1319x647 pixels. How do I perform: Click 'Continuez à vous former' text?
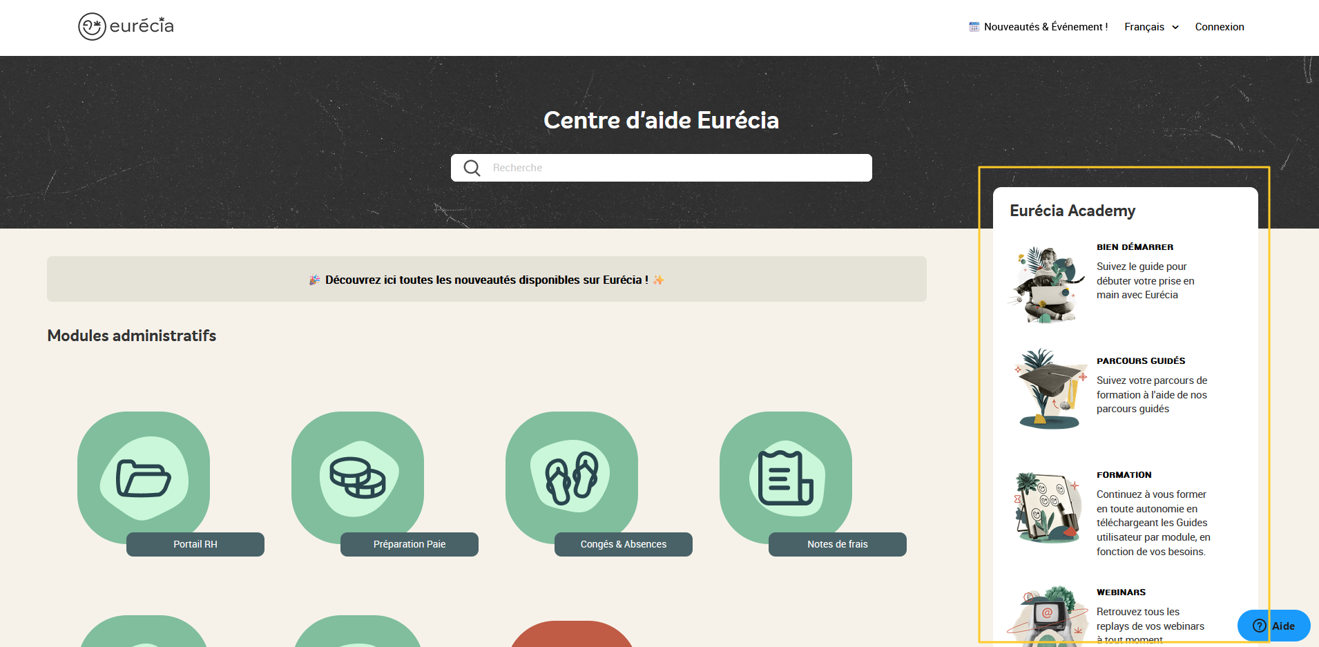1153,523
